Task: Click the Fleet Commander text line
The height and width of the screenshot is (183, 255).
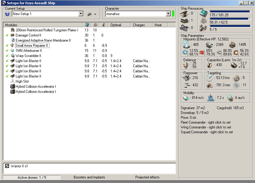Action: (x=206, y=122)
